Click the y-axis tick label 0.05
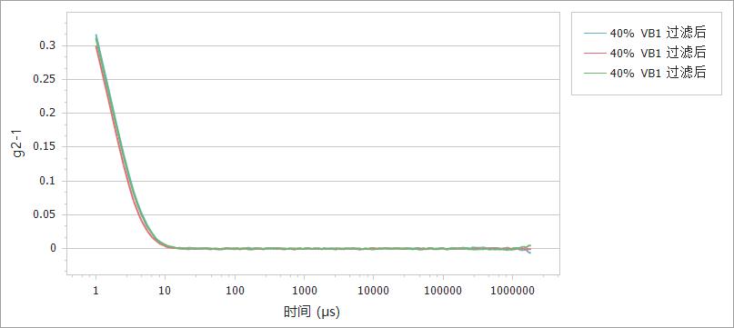The width and height of the screenshot is (734, 328). [45, 214]
